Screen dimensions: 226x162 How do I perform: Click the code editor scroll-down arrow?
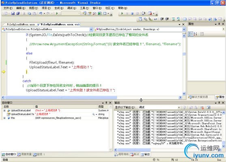click(x=184, y=94)
